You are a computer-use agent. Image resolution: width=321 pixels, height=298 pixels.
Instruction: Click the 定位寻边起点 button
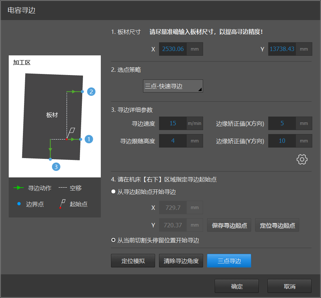pyautogui.click(x=277, y=226)
